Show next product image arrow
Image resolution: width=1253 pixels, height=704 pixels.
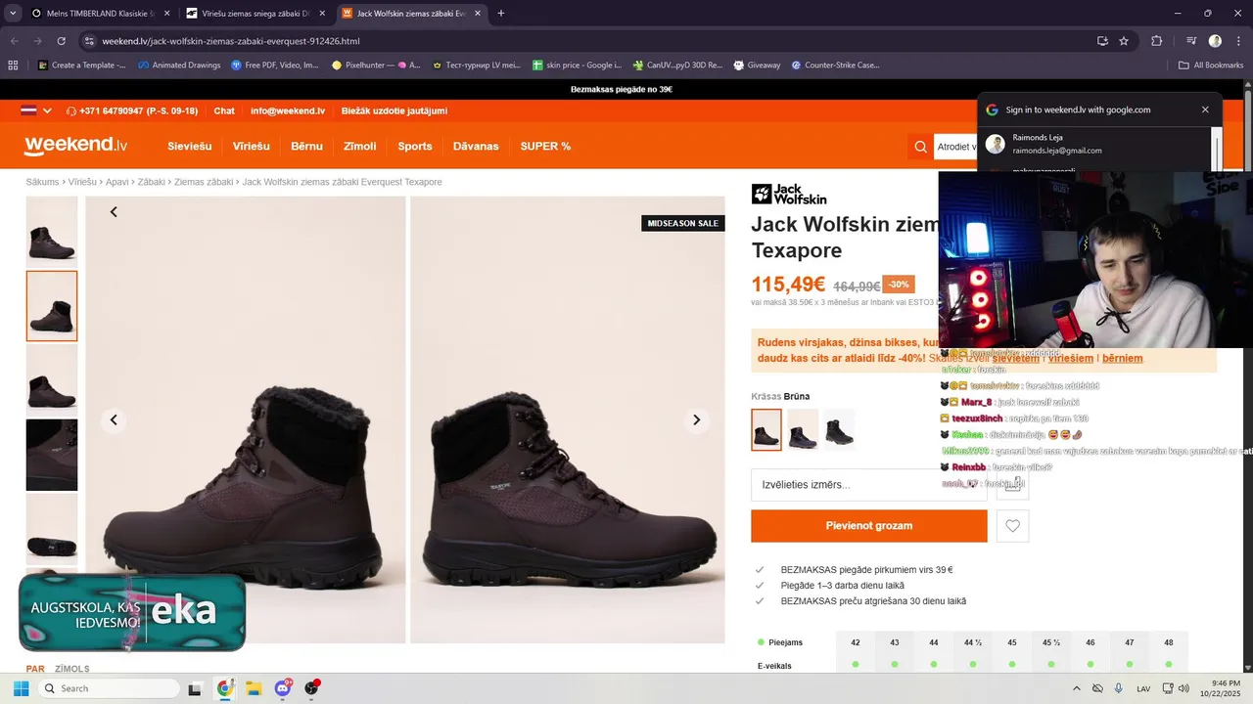(x=696, y=419)
